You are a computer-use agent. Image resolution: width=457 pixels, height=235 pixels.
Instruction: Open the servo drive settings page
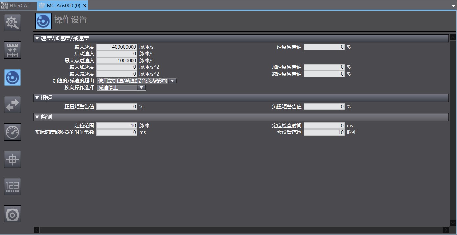[x=12, y=214]
